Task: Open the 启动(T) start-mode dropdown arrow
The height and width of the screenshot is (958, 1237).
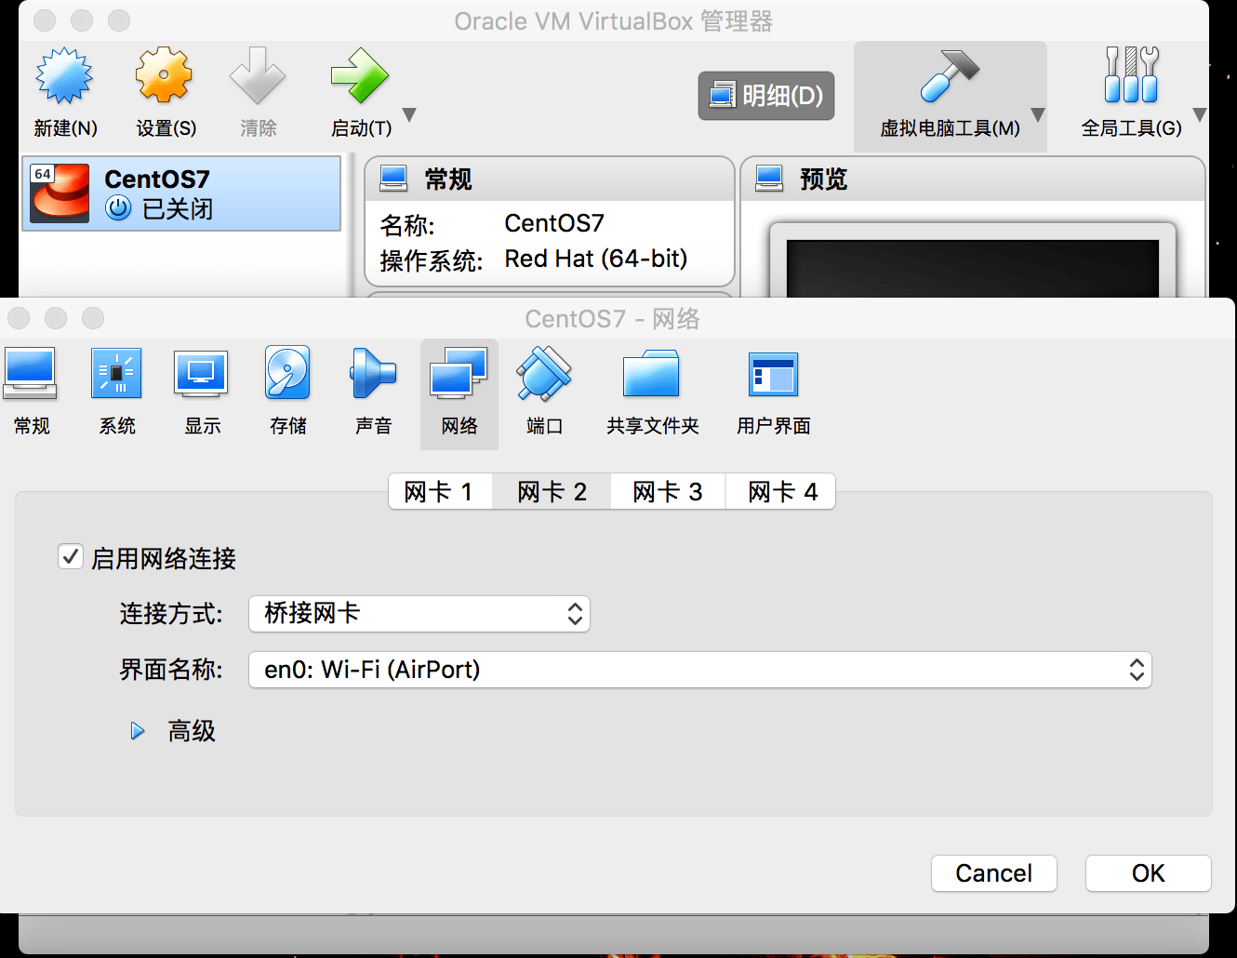Action: (409, 115)
